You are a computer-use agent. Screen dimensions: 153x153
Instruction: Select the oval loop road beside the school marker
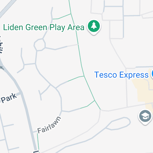tap(118, 124)
